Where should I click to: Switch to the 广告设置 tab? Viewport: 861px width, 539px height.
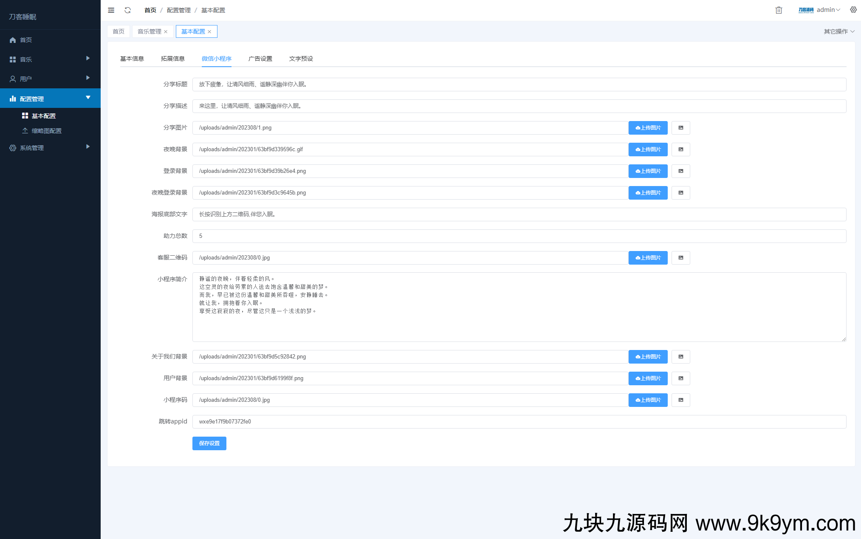[260, 59]
